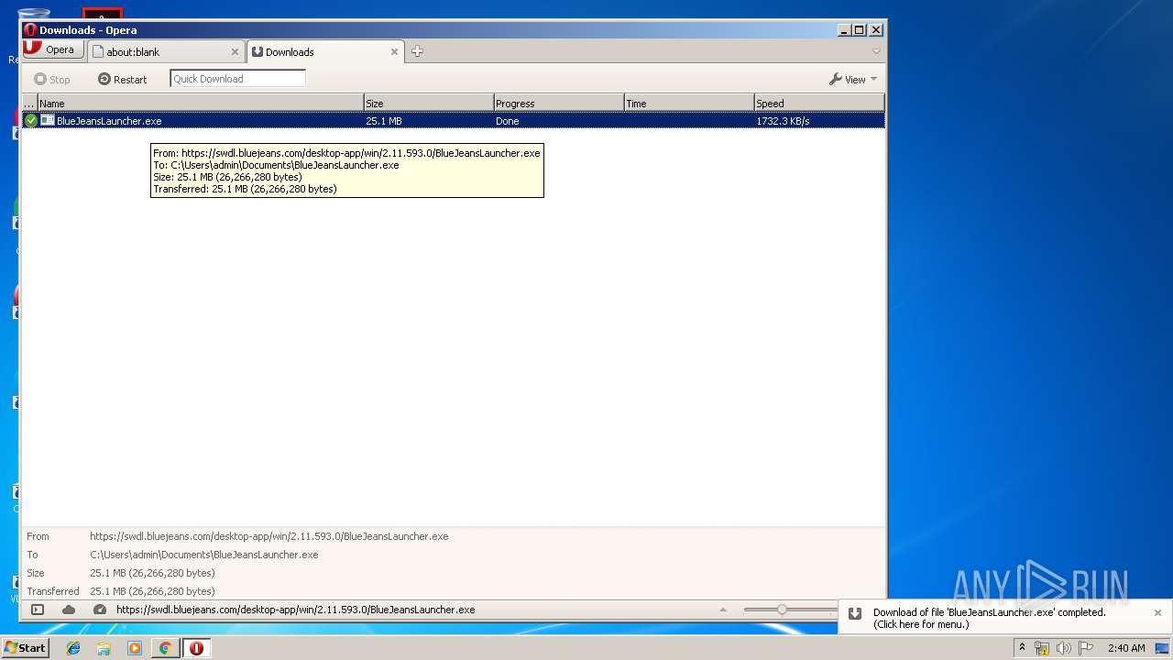Viewport: 1173px width, 660px height.
Task: Open Action Center flag icon
Action: point(1086,648)
